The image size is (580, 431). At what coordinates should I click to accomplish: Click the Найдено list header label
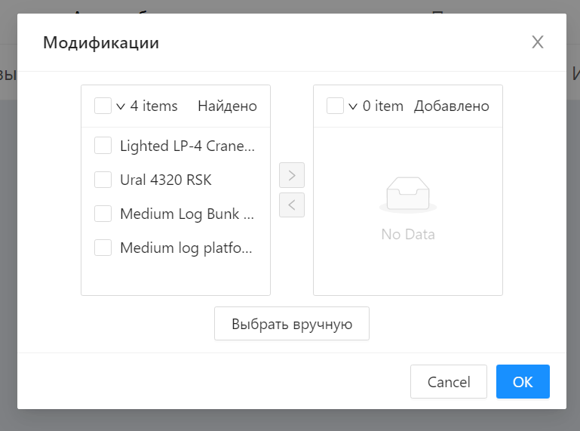pos(228,106)
